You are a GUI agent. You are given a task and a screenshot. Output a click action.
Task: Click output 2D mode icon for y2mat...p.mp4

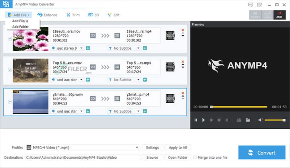[x=117, y=99]
